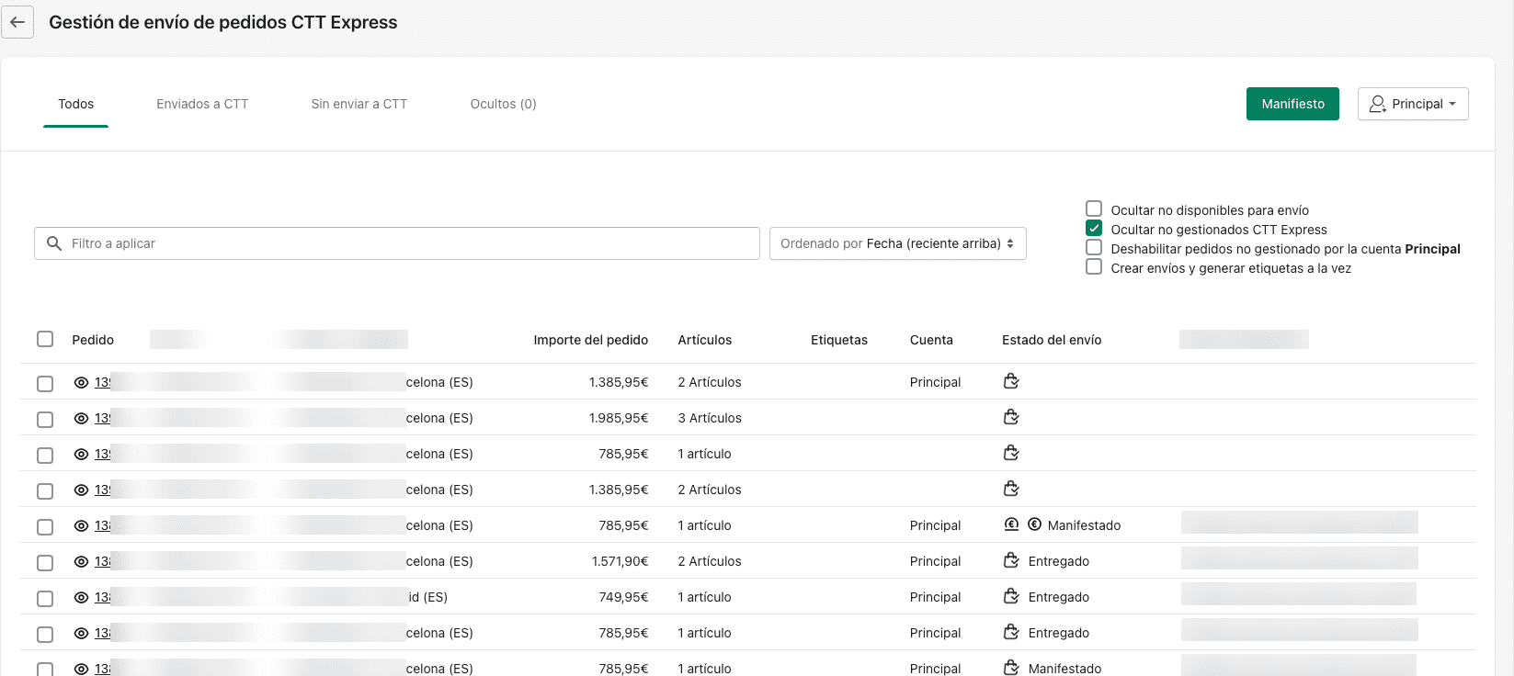Click the 3 Artículos cell
Image resolution: width=1514 pixels, height=676 pixels.
click(x=710, y=418)
